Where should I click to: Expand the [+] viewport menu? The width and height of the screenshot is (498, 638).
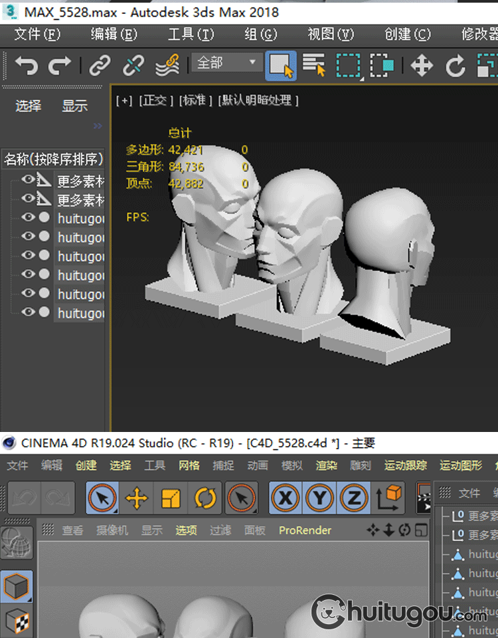(124, 100)
